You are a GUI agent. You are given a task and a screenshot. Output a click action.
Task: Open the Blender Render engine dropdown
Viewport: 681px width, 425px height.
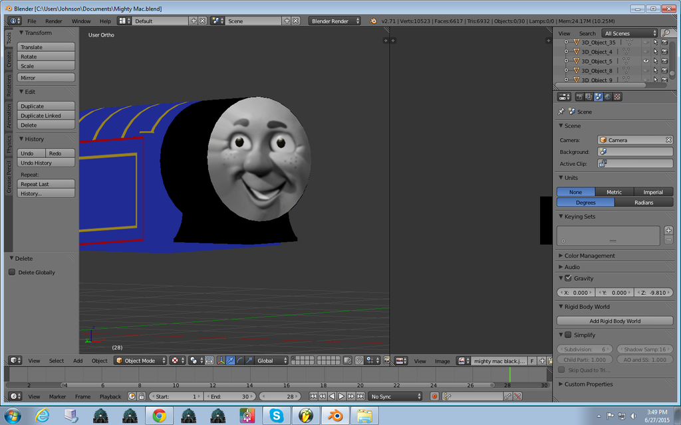(x=335, y=21)
